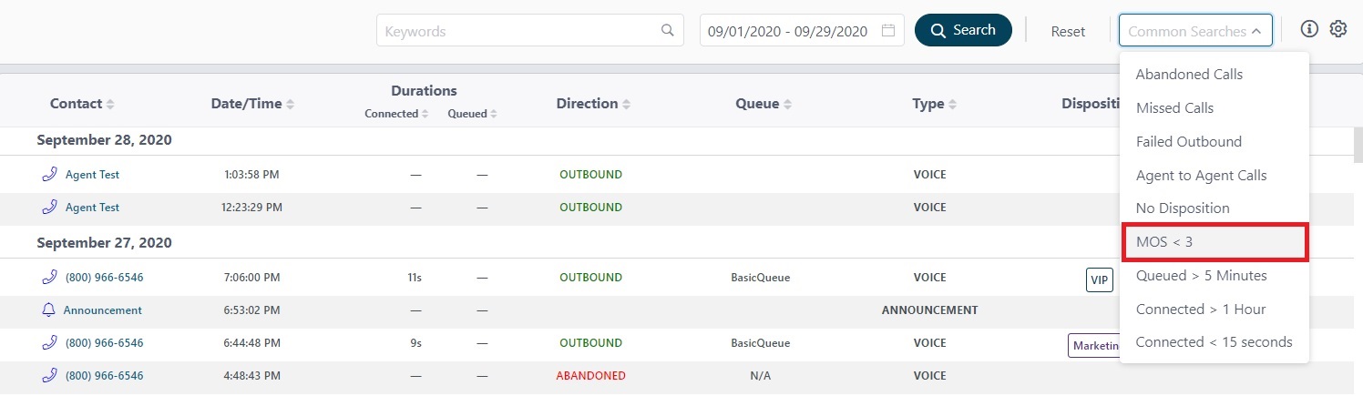Image resolution: width=1363 pixels, height=396 pixels.
Task: Open settings with the gear icon
Action: [1337, 29]
